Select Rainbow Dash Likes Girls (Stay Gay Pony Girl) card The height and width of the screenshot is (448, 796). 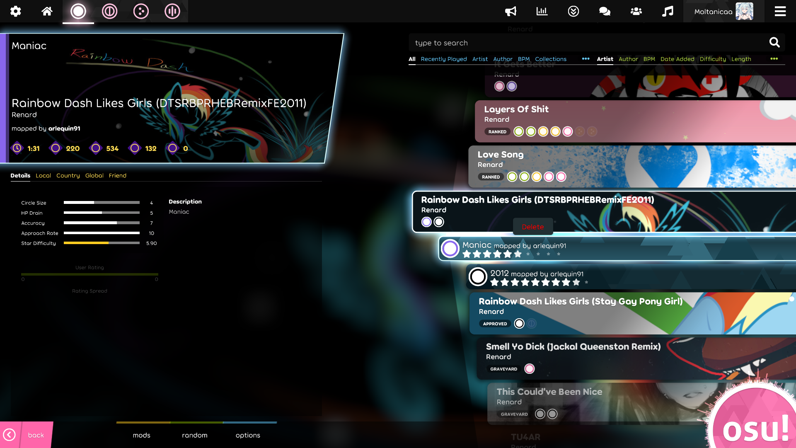633,313
